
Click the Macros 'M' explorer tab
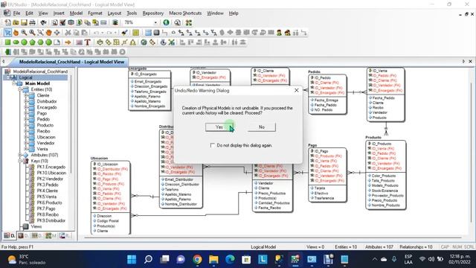pyautogui.click(x=51, y=235)
